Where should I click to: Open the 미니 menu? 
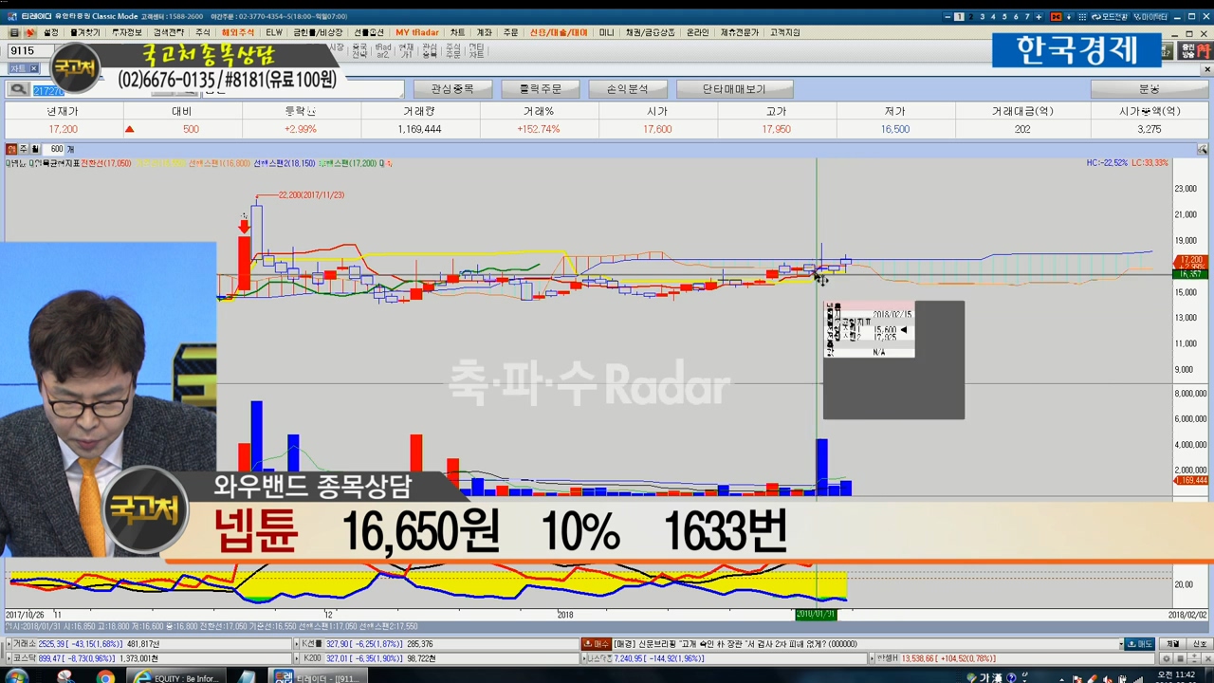pyautogui.click(x=606, y=32)
